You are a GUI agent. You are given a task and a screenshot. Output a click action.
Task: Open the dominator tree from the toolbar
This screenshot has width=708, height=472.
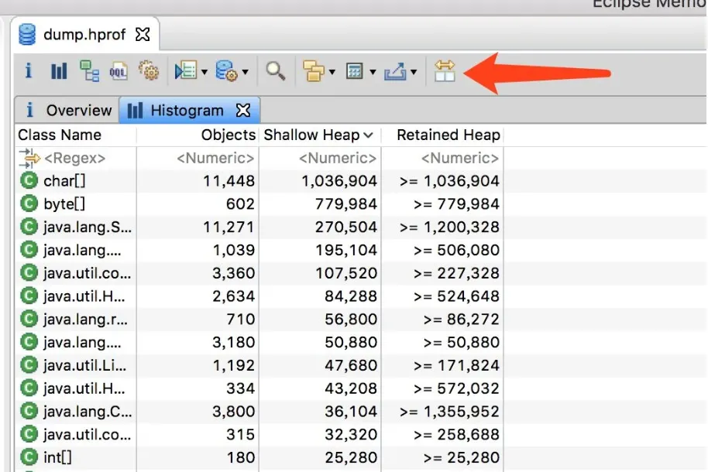pos(89,71)
